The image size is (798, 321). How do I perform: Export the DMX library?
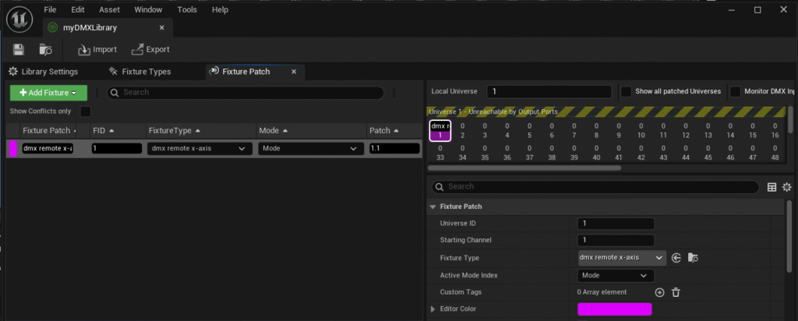coord(150,49)
